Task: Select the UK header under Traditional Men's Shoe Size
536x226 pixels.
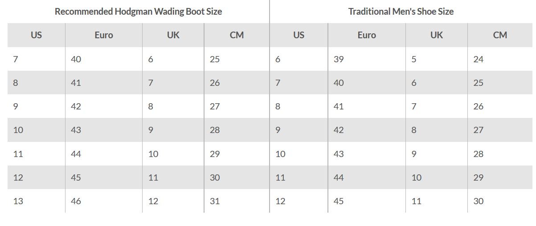Action: pos(436,35)
